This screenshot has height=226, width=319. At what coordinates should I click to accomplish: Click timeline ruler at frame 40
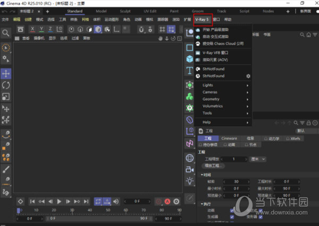tap(90, 210)
